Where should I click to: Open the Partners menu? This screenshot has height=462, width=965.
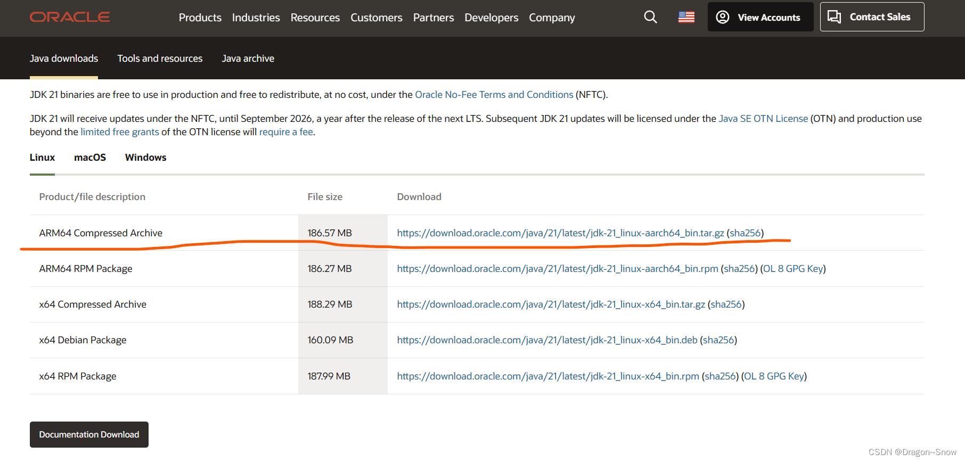(434, 18)
